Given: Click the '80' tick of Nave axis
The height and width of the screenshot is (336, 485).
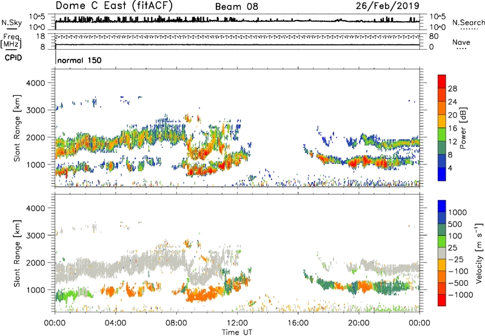Looking at the screenshot, I should pyautogui.click(x=433, y=36).
